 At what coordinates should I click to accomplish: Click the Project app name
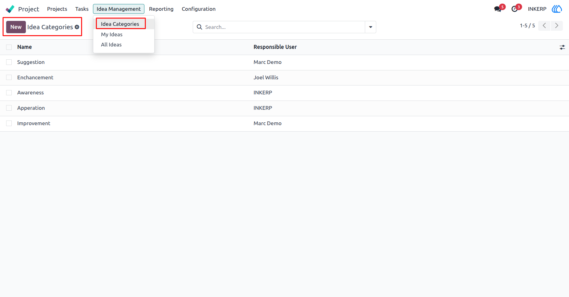tap(29, 9)
